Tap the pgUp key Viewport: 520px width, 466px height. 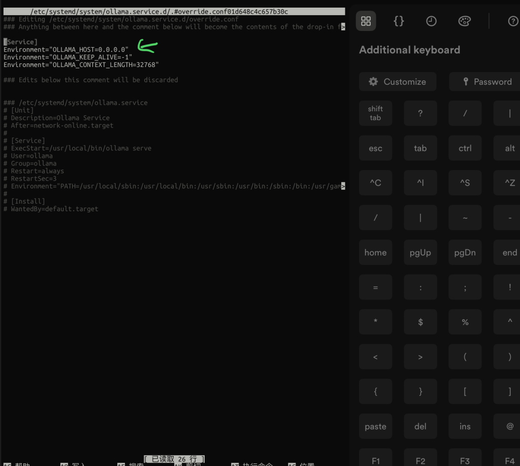[x=420, y=253]
